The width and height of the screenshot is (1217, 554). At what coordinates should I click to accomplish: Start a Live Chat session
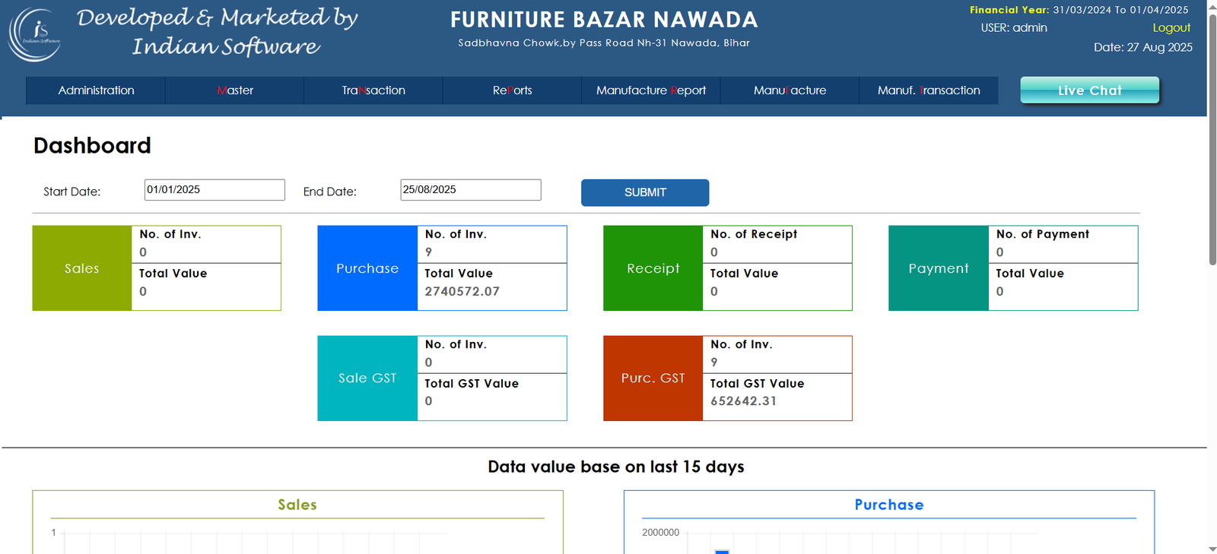click(1089, 90)
